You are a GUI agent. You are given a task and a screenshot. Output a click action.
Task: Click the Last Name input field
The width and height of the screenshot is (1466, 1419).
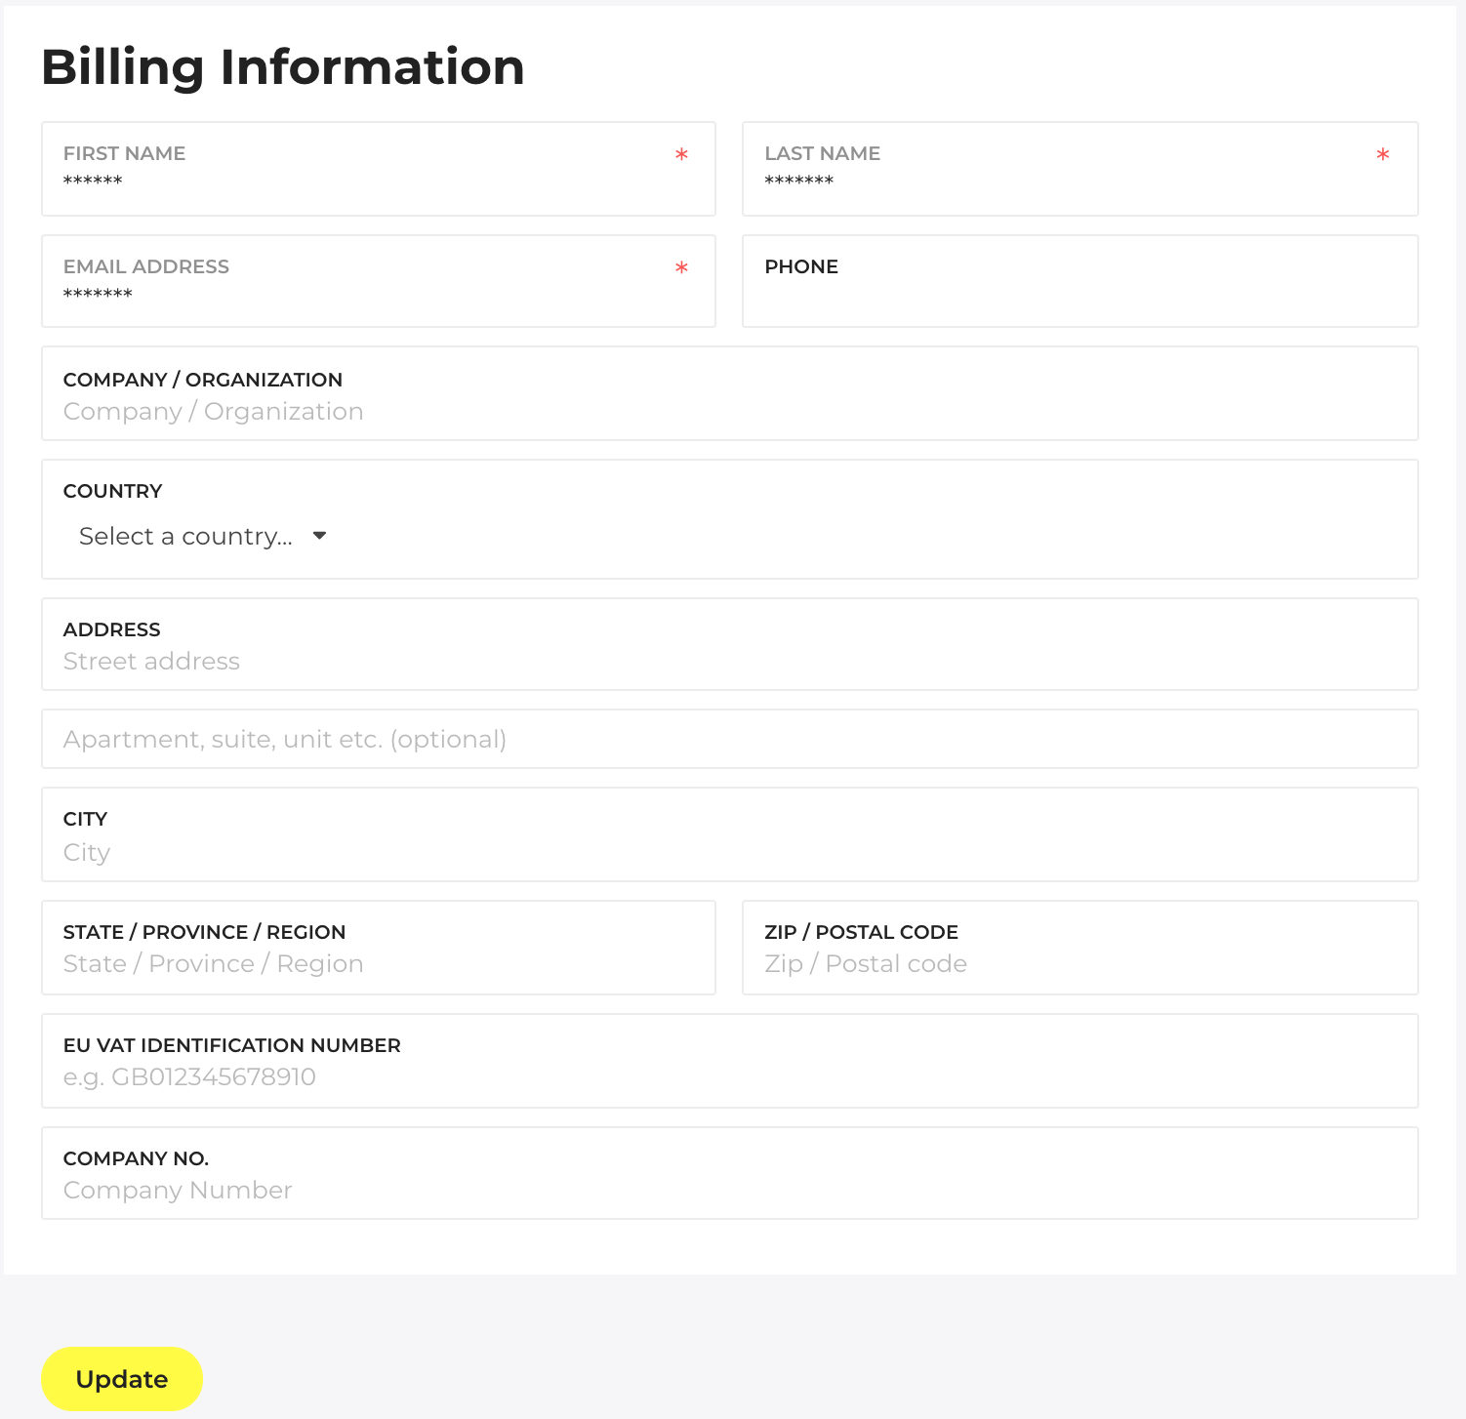pos(1079,169)
